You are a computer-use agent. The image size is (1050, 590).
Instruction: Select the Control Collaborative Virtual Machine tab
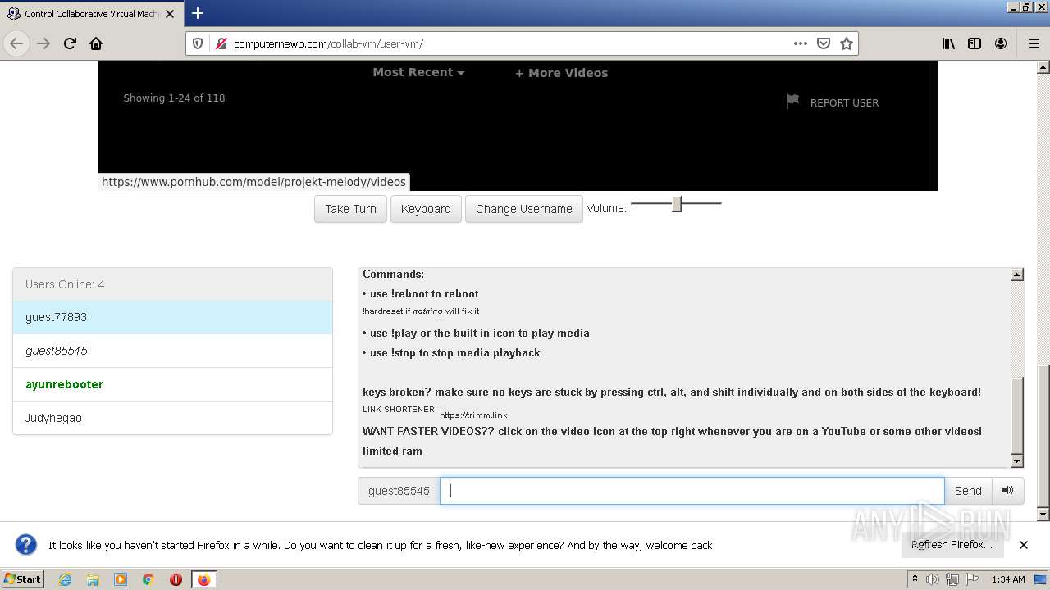tap(91, 14)
